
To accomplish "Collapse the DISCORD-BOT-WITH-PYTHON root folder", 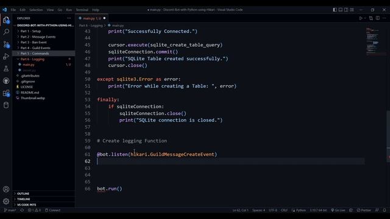I will 44,26.
